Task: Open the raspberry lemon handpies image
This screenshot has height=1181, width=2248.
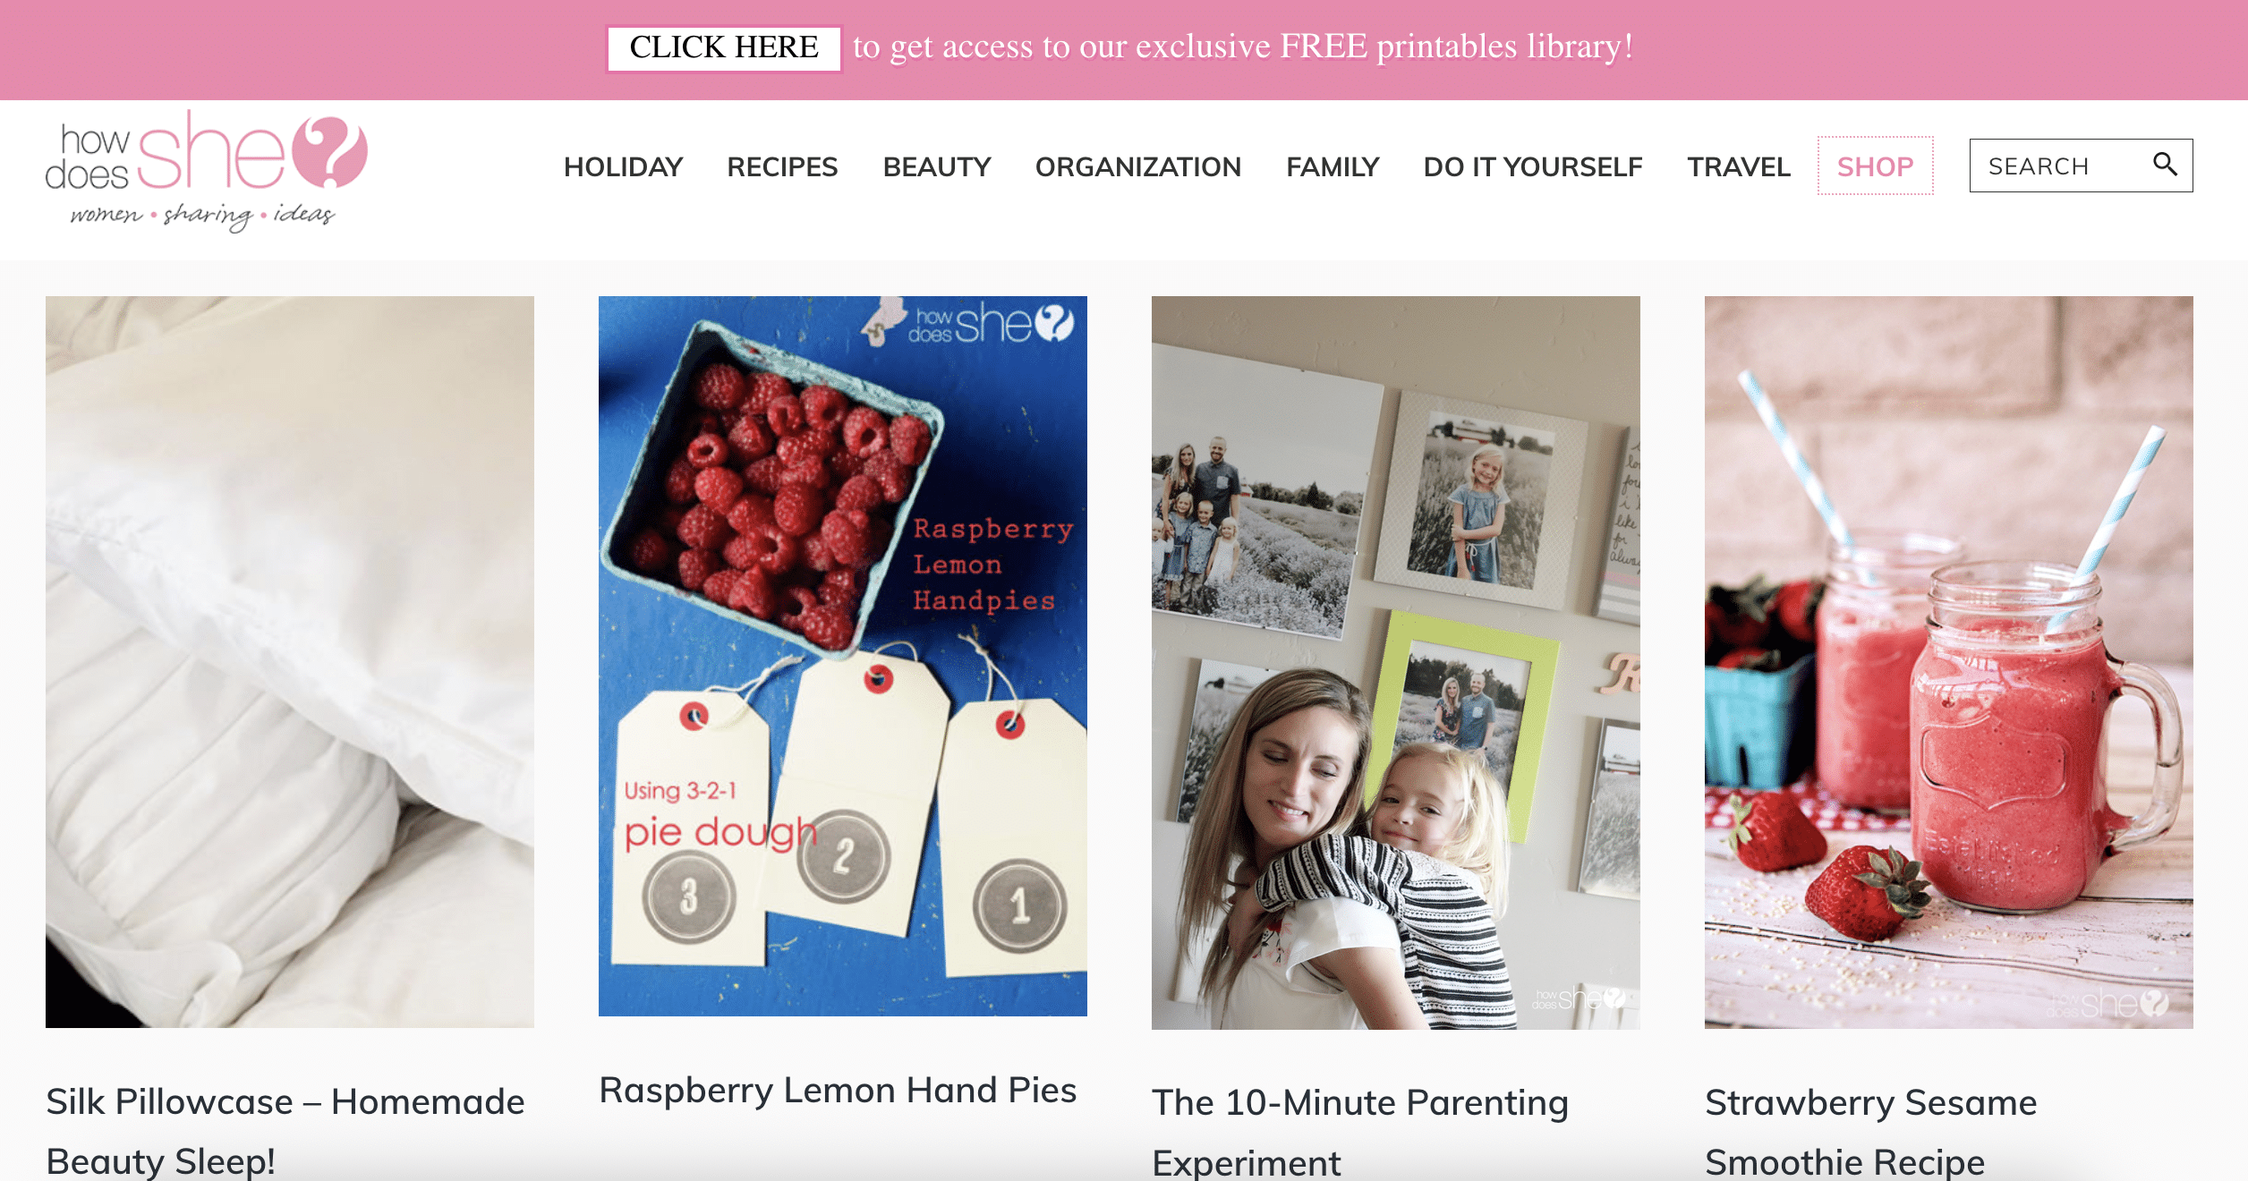Action: coord(843,656)
